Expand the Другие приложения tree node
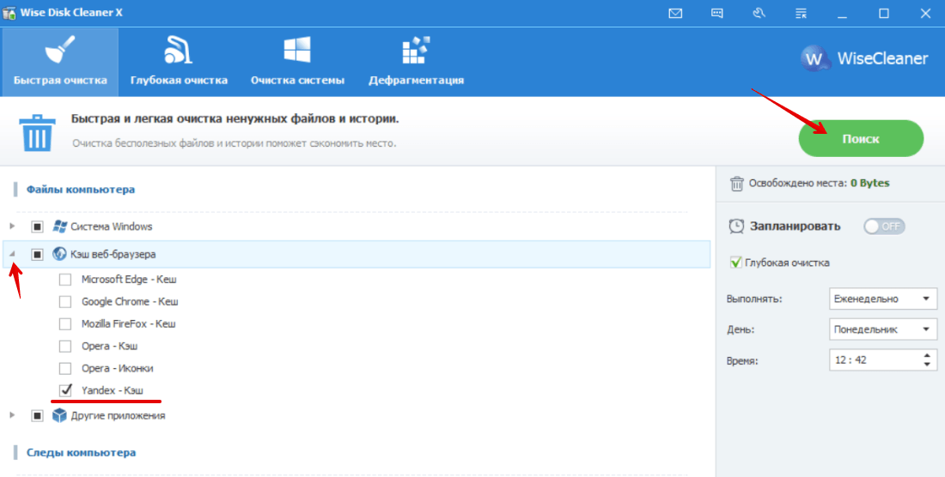Screen dimensions: 945x477 [x=11, y=415]
